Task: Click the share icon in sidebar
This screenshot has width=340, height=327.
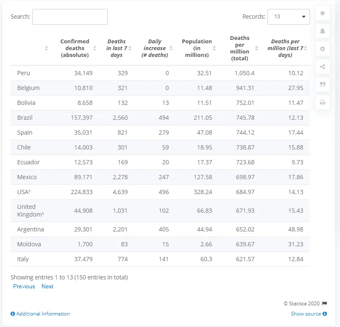Action: pos(323,67)
